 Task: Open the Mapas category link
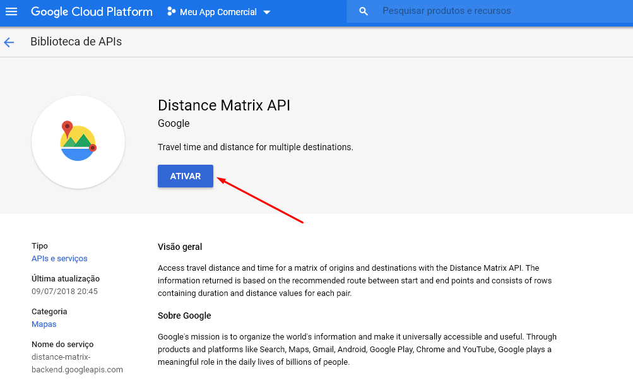coord(44,324)
